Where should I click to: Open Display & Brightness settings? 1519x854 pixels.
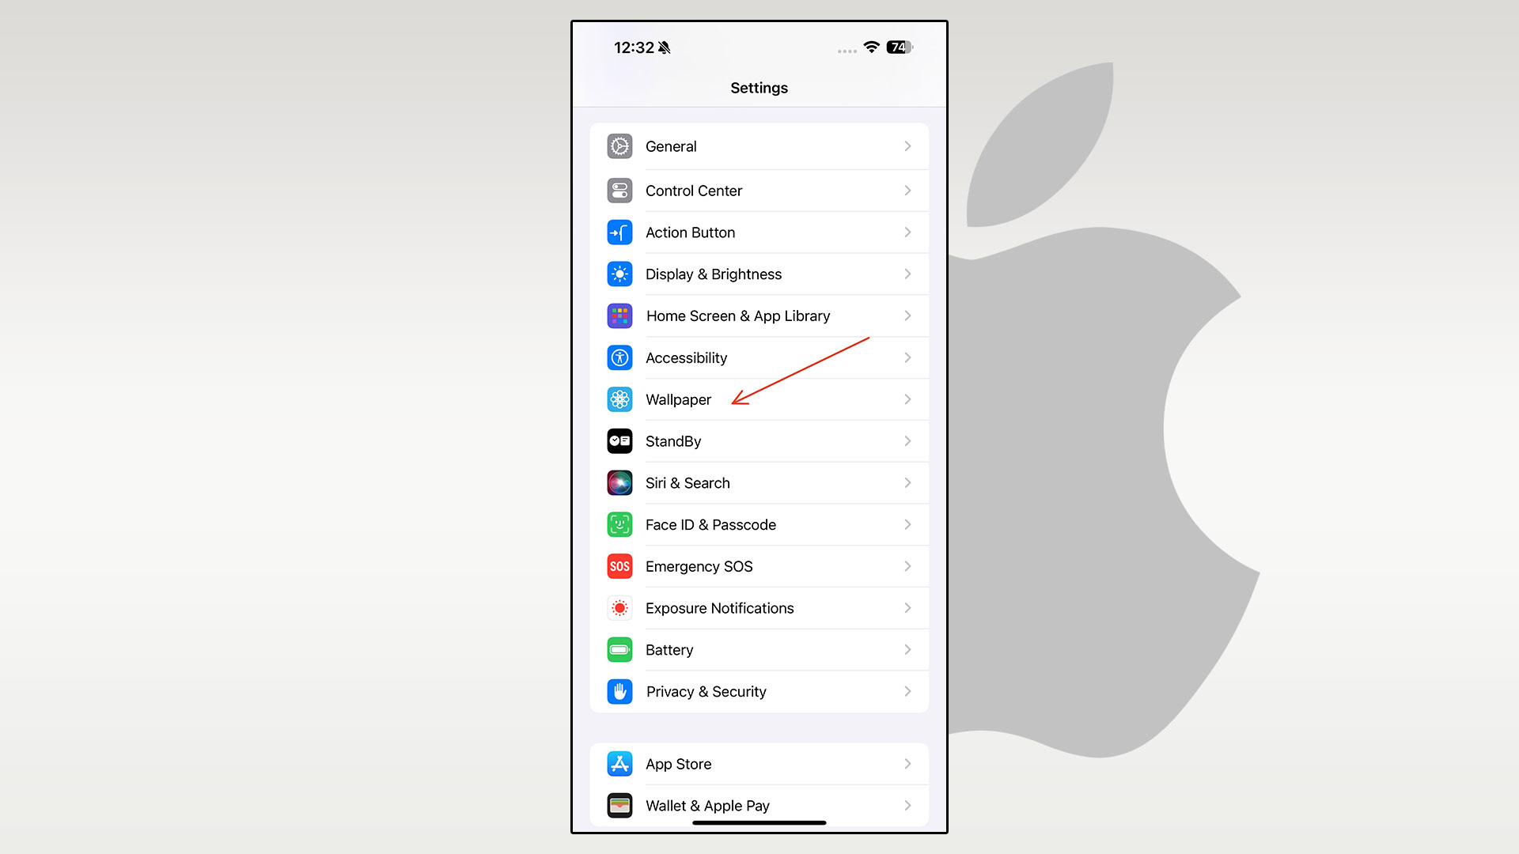tap(759, 273)
